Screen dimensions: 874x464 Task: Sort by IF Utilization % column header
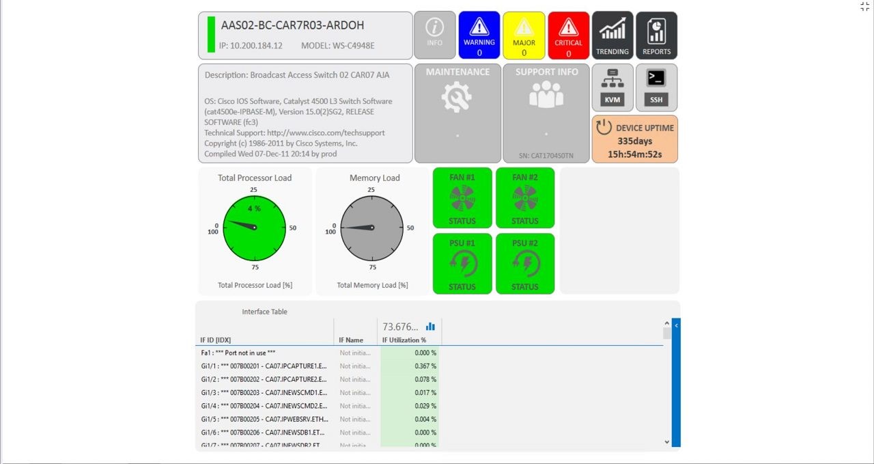point(404,340)
